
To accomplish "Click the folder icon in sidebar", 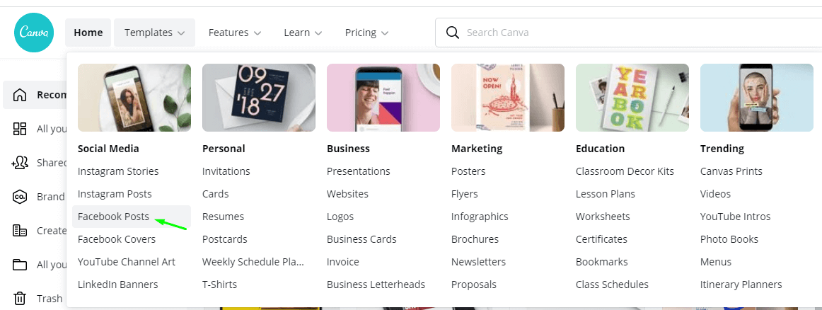I will (20, 265).
